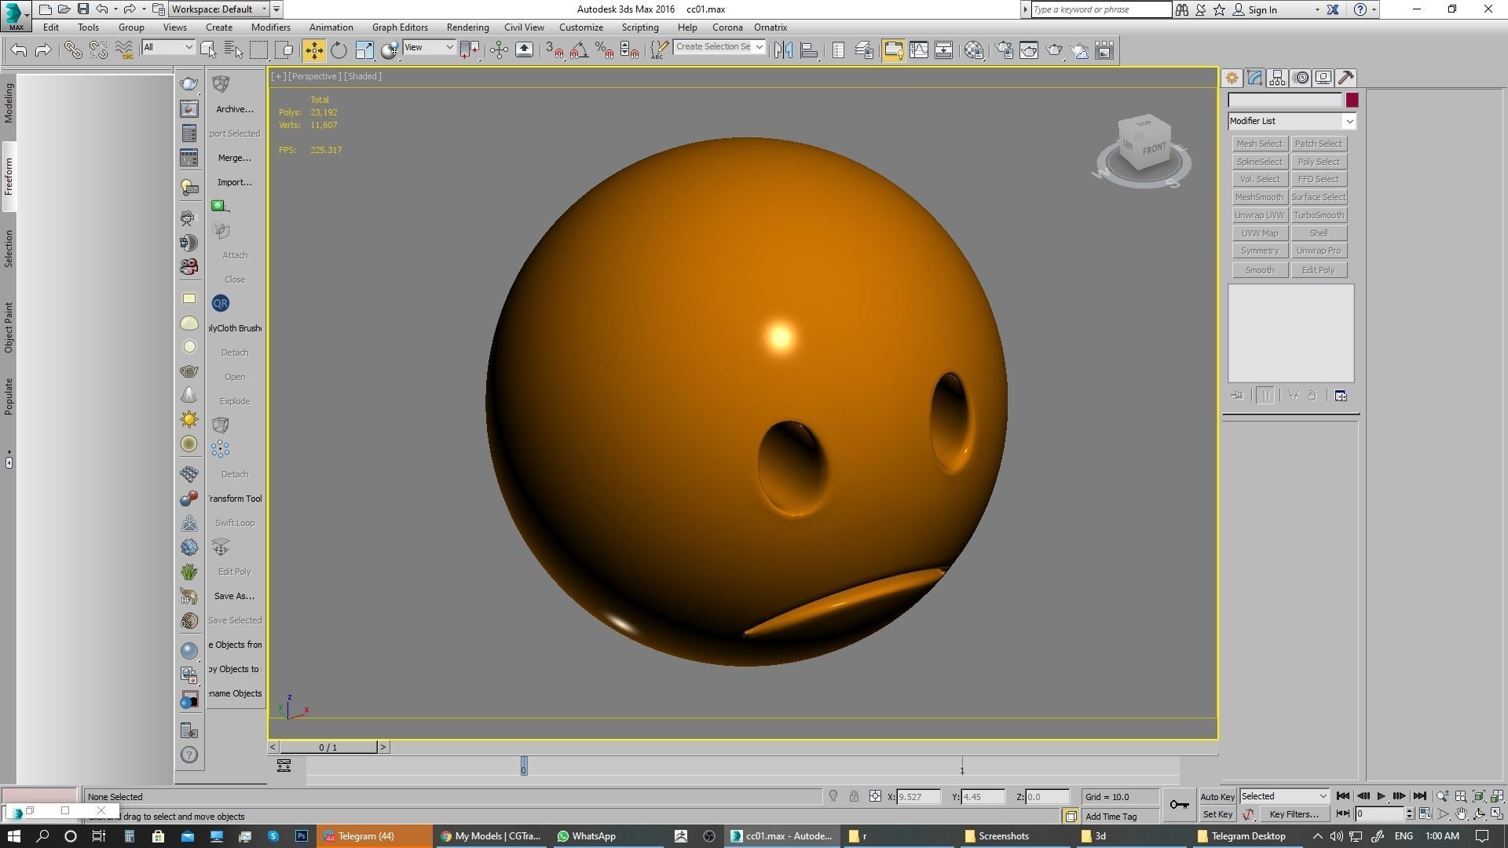This screenshot has height=848, width=1508.
Task: Open the Edit menu
Action: click(x=51, y=27)
